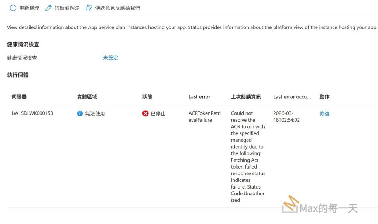Click the Last error column header
The height and width of the screenshot is (224, 378).
(199, 97)
